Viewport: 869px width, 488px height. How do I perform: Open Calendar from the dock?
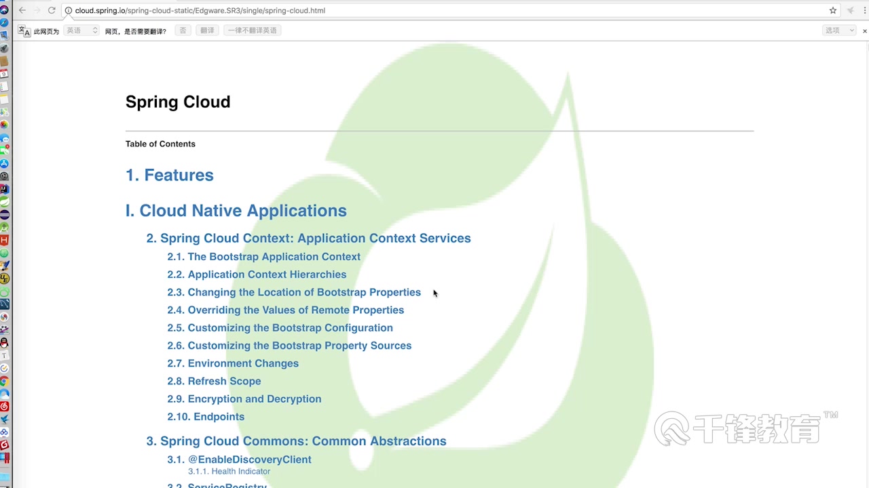(x=4, y=74)
